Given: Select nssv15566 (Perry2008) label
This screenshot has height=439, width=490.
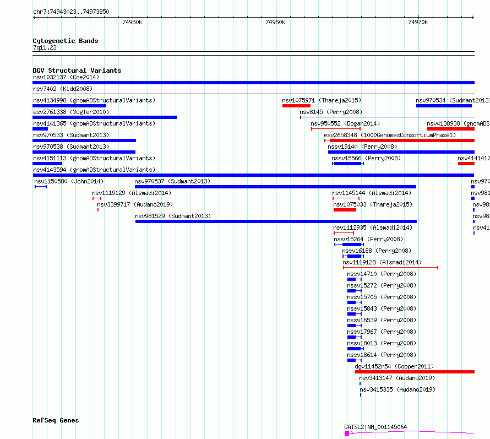Looking at the screenshot, I should tap(366, 158).
